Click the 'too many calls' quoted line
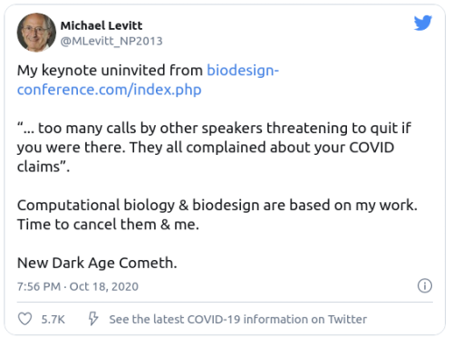Screen dimensions: 453x337 [214, 129]
